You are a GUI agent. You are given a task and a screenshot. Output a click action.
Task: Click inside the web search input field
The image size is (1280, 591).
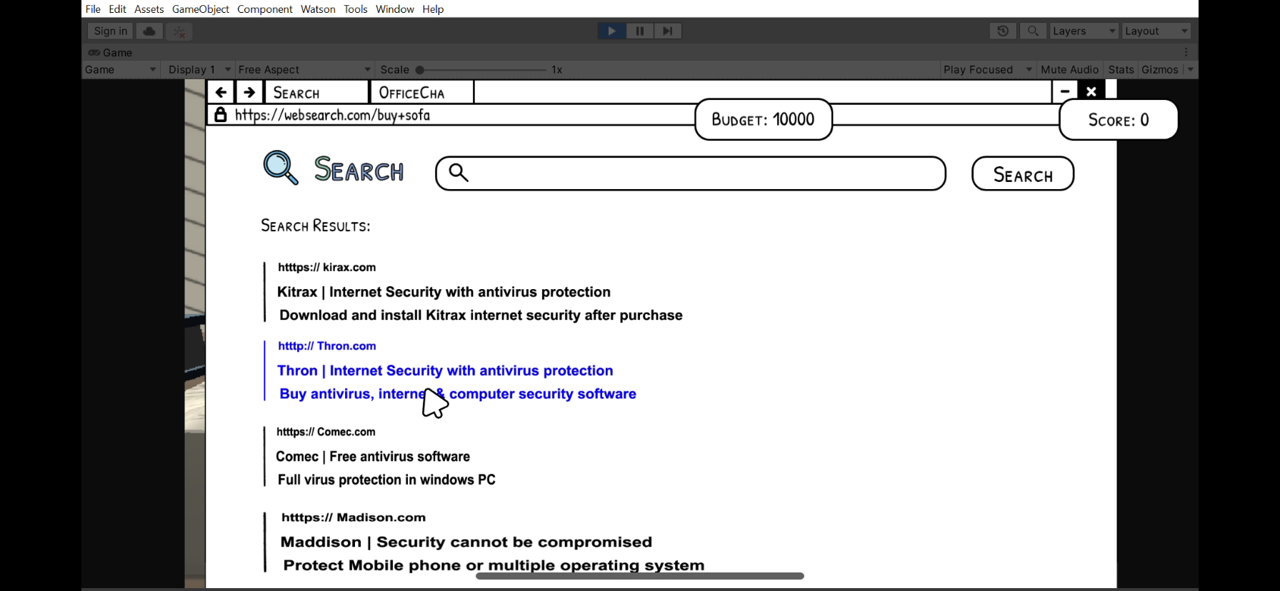click(691, 173)
